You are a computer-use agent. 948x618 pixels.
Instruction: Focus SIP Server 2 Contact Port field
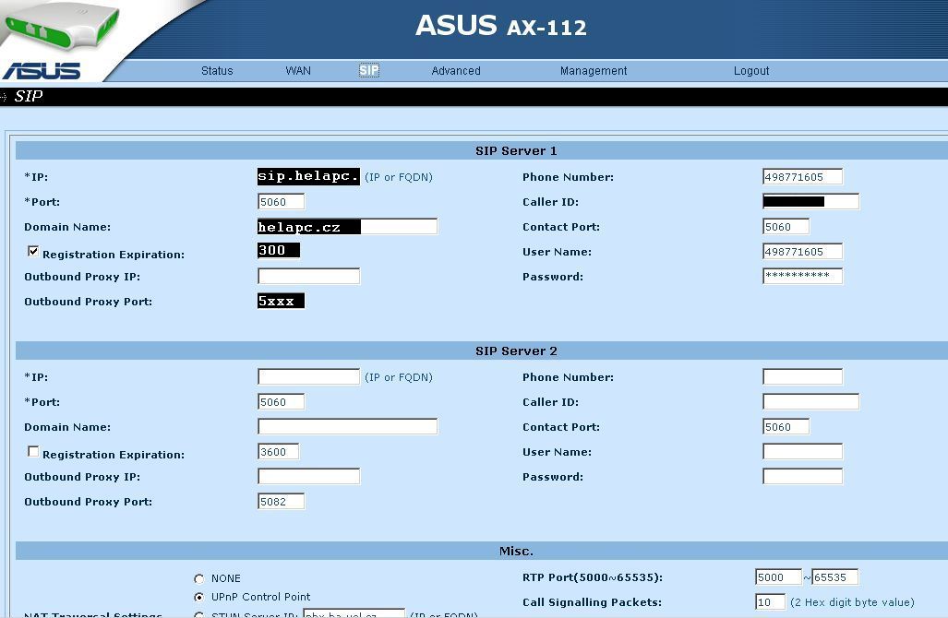tap(786, 426)
